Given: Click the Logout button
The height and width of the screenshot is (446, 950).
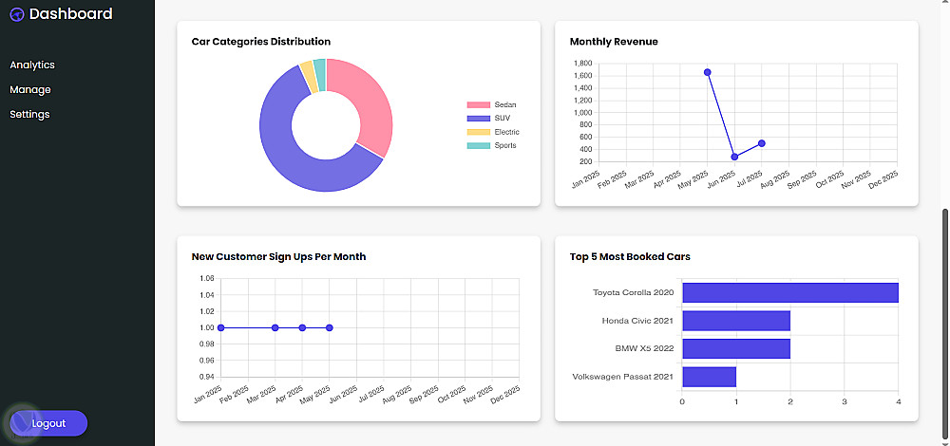Looking at the screenshot, I should [48, 423].
